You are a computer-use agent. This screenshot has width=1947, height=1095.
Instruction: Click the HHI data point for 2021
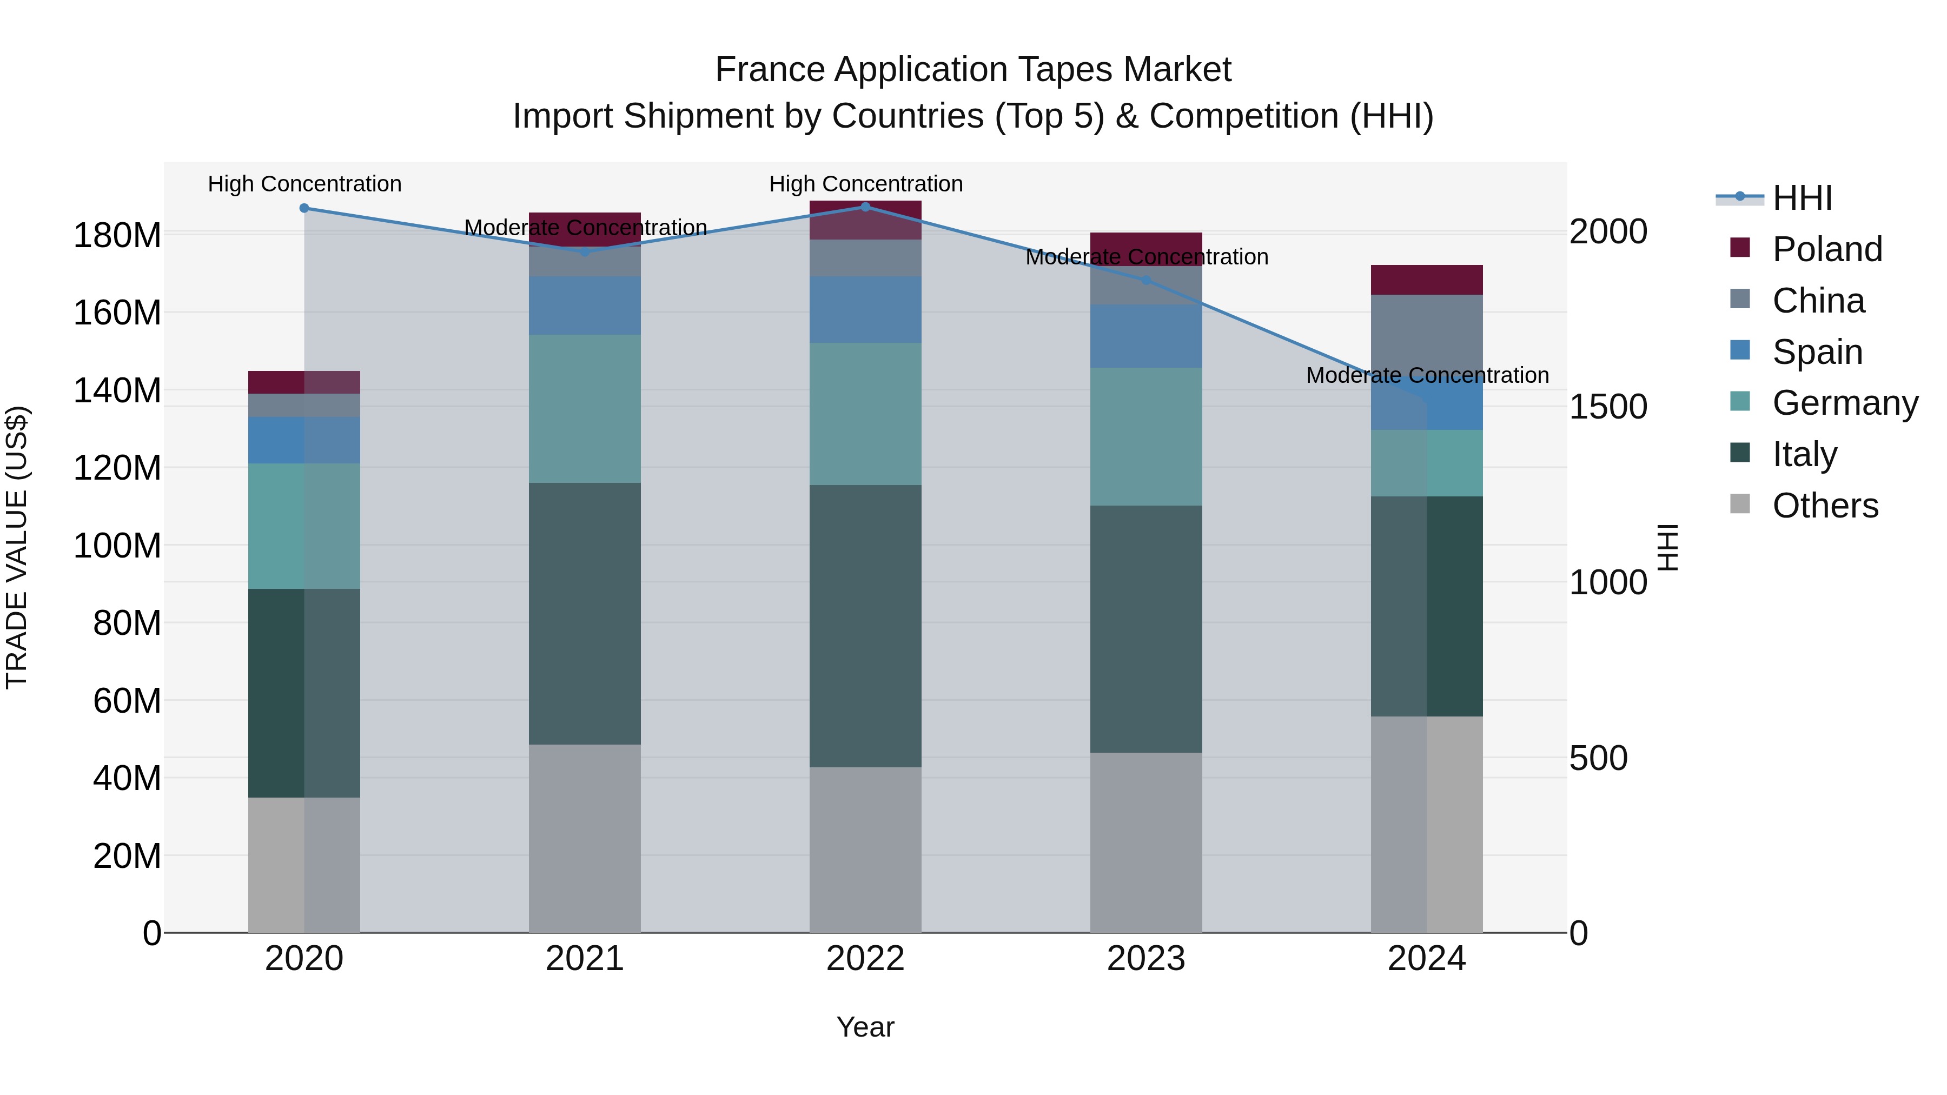coord(585,251)
